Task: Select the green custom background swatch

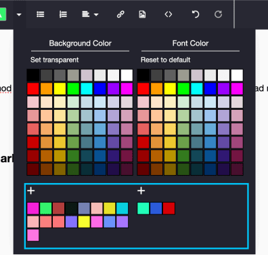Action: [46, 208]
